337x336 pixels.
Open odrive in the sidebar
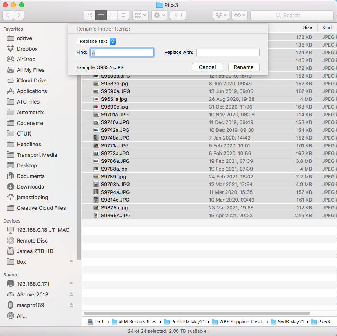[x=24, y=38]
